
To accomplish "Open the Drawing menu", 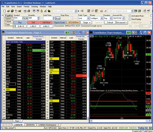I will pos(34,7).
